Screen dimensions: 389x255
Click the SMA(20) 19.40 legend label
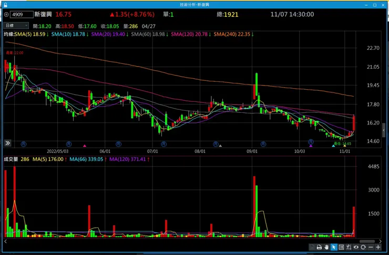[x=108, y=35]
